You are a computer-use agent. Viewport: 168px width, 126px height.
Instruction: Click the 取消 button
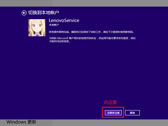click(x=132, y=113)
